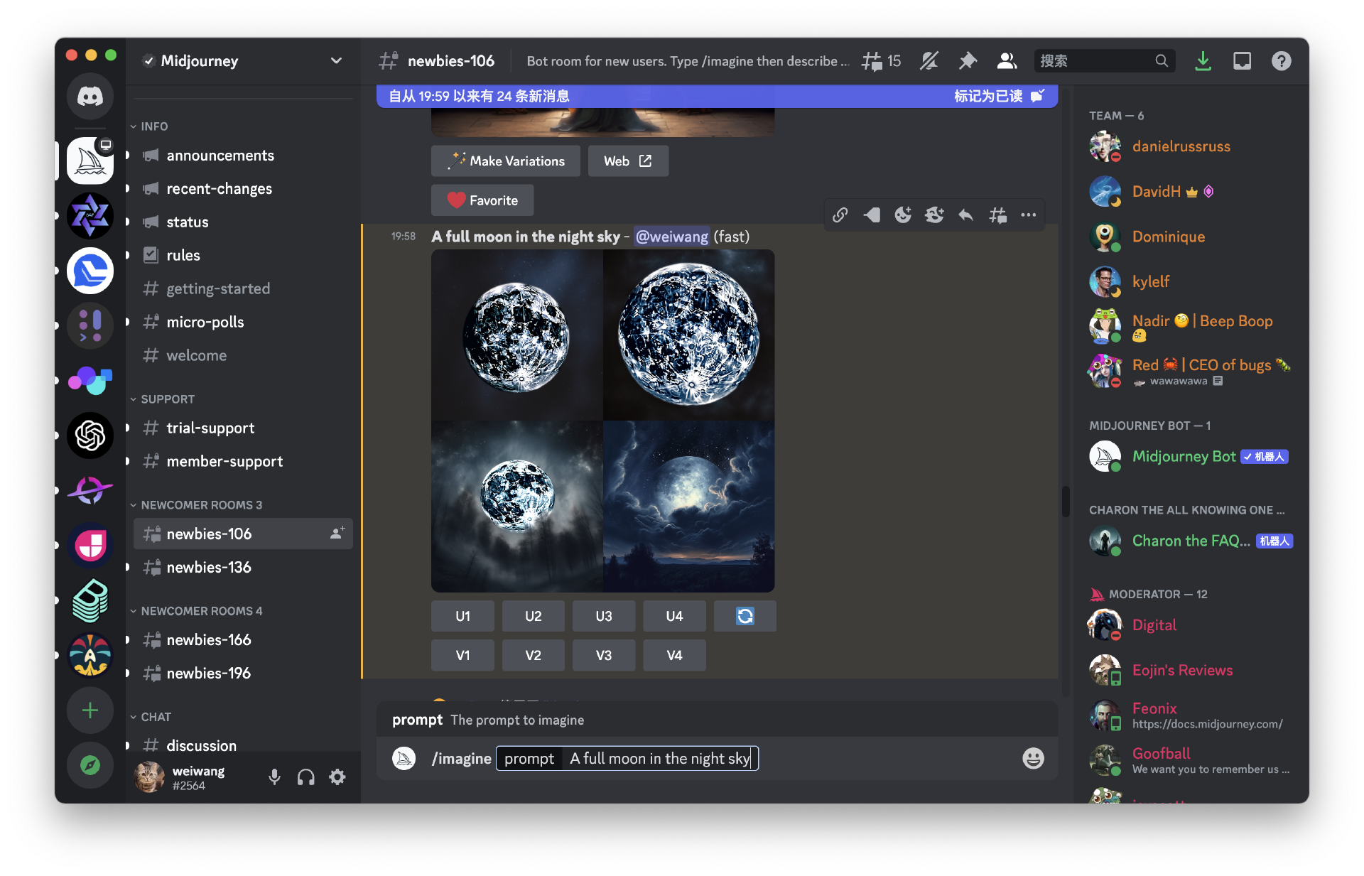Click the copy link icon on message
1364x876 pixels.
[840, 215]
